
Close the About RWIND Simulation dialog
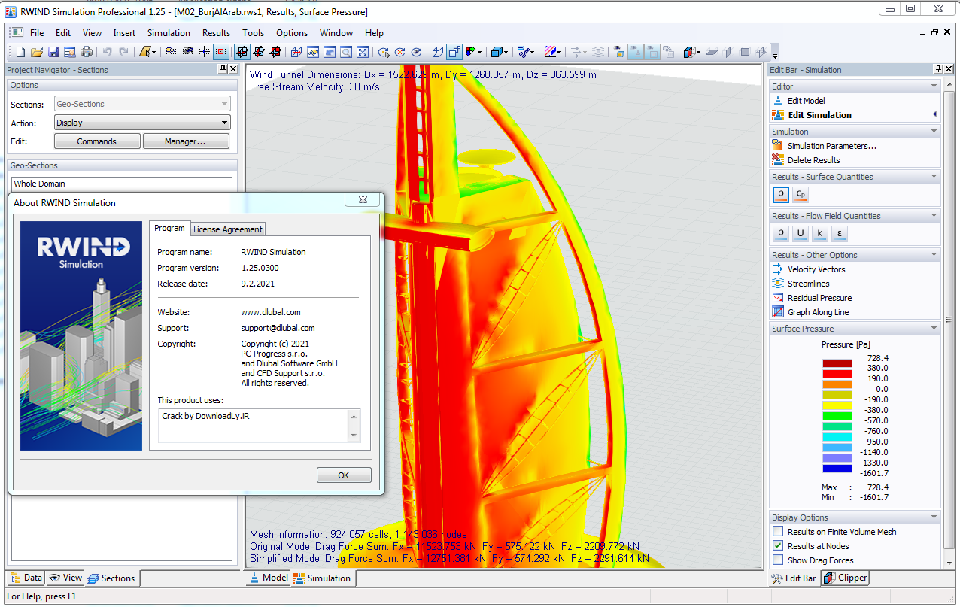point(363,199)
